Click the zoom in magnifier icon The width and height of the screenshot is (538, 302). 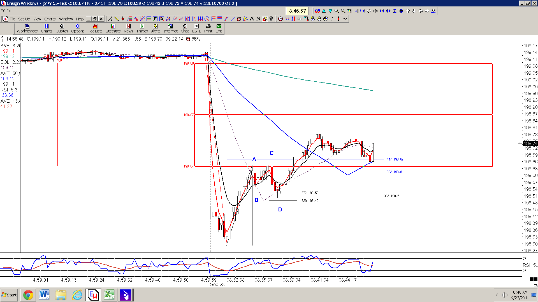[337, 11]
